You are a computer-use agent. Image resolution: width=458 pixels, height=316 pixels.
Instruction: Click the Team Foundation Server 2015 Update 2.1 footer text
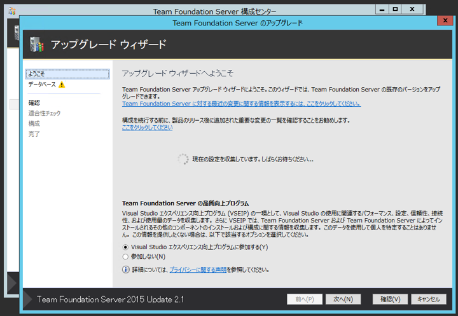111,299
